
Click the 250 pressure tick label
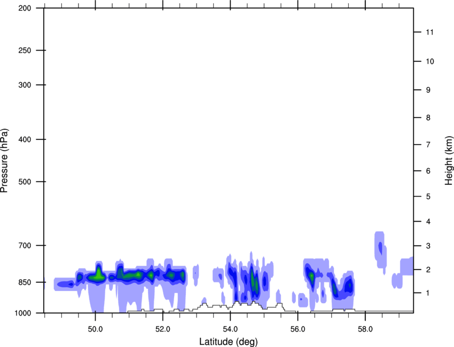(x=25, y=50)
